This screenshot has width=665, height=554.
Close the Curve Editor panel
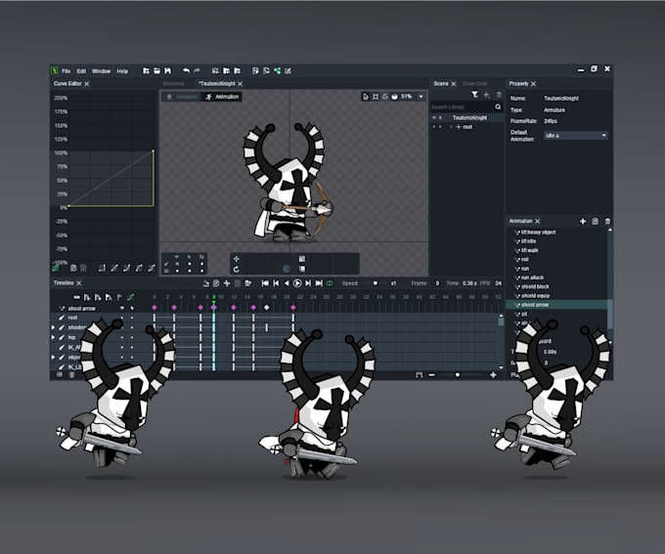[86, 84]
